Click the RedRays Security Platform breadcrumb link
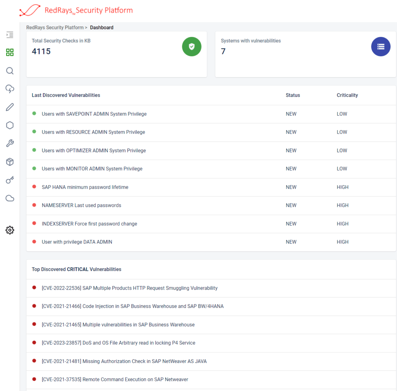Screen dimensions: 397x391 tap(55, 28)
